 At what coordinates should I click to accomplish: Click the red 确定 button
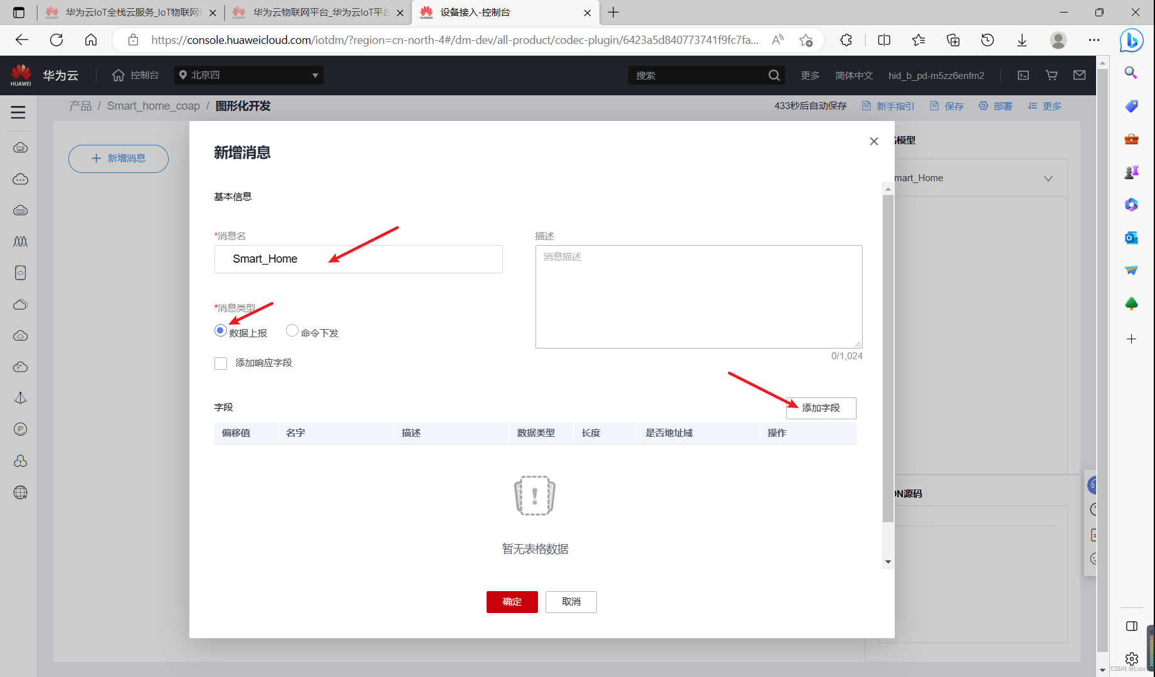512,602
